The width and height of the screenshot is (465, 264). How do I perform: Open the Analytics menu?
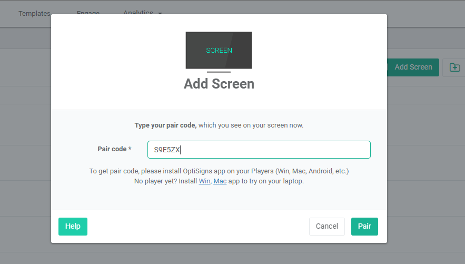click(x=138, y=13)
